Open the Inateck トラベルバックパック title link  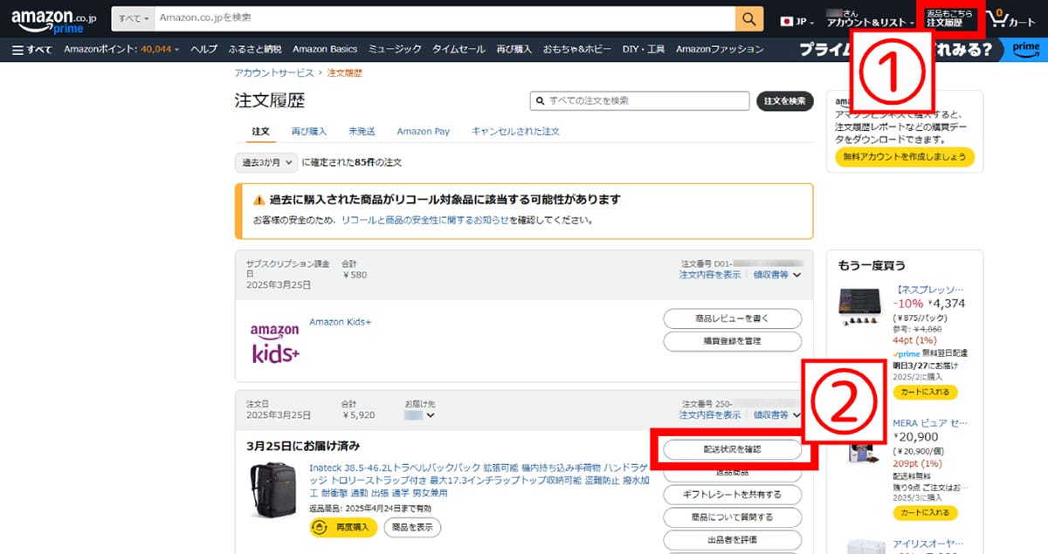(477, 481)
